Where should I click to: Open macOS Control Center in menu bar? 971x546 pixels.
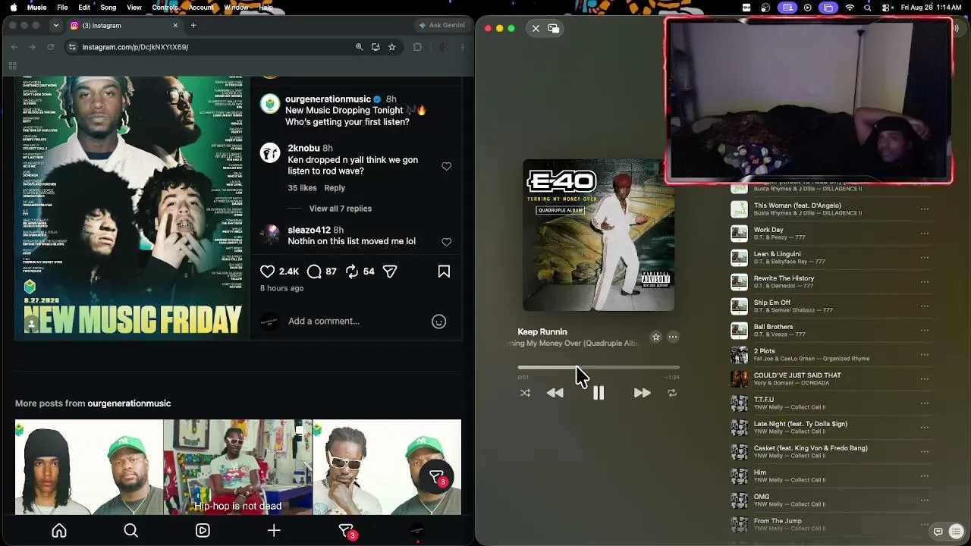(x=885, y=8)
